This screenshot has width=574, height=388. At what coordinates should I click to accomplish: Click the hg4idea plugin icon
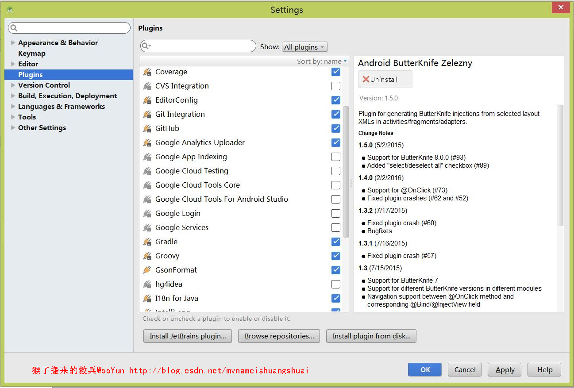[x=147, y=284]
